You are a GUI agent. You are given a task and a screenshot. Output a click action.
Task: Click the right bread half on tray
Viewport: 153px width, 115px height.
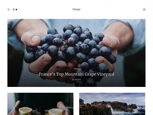click(56, 112)
